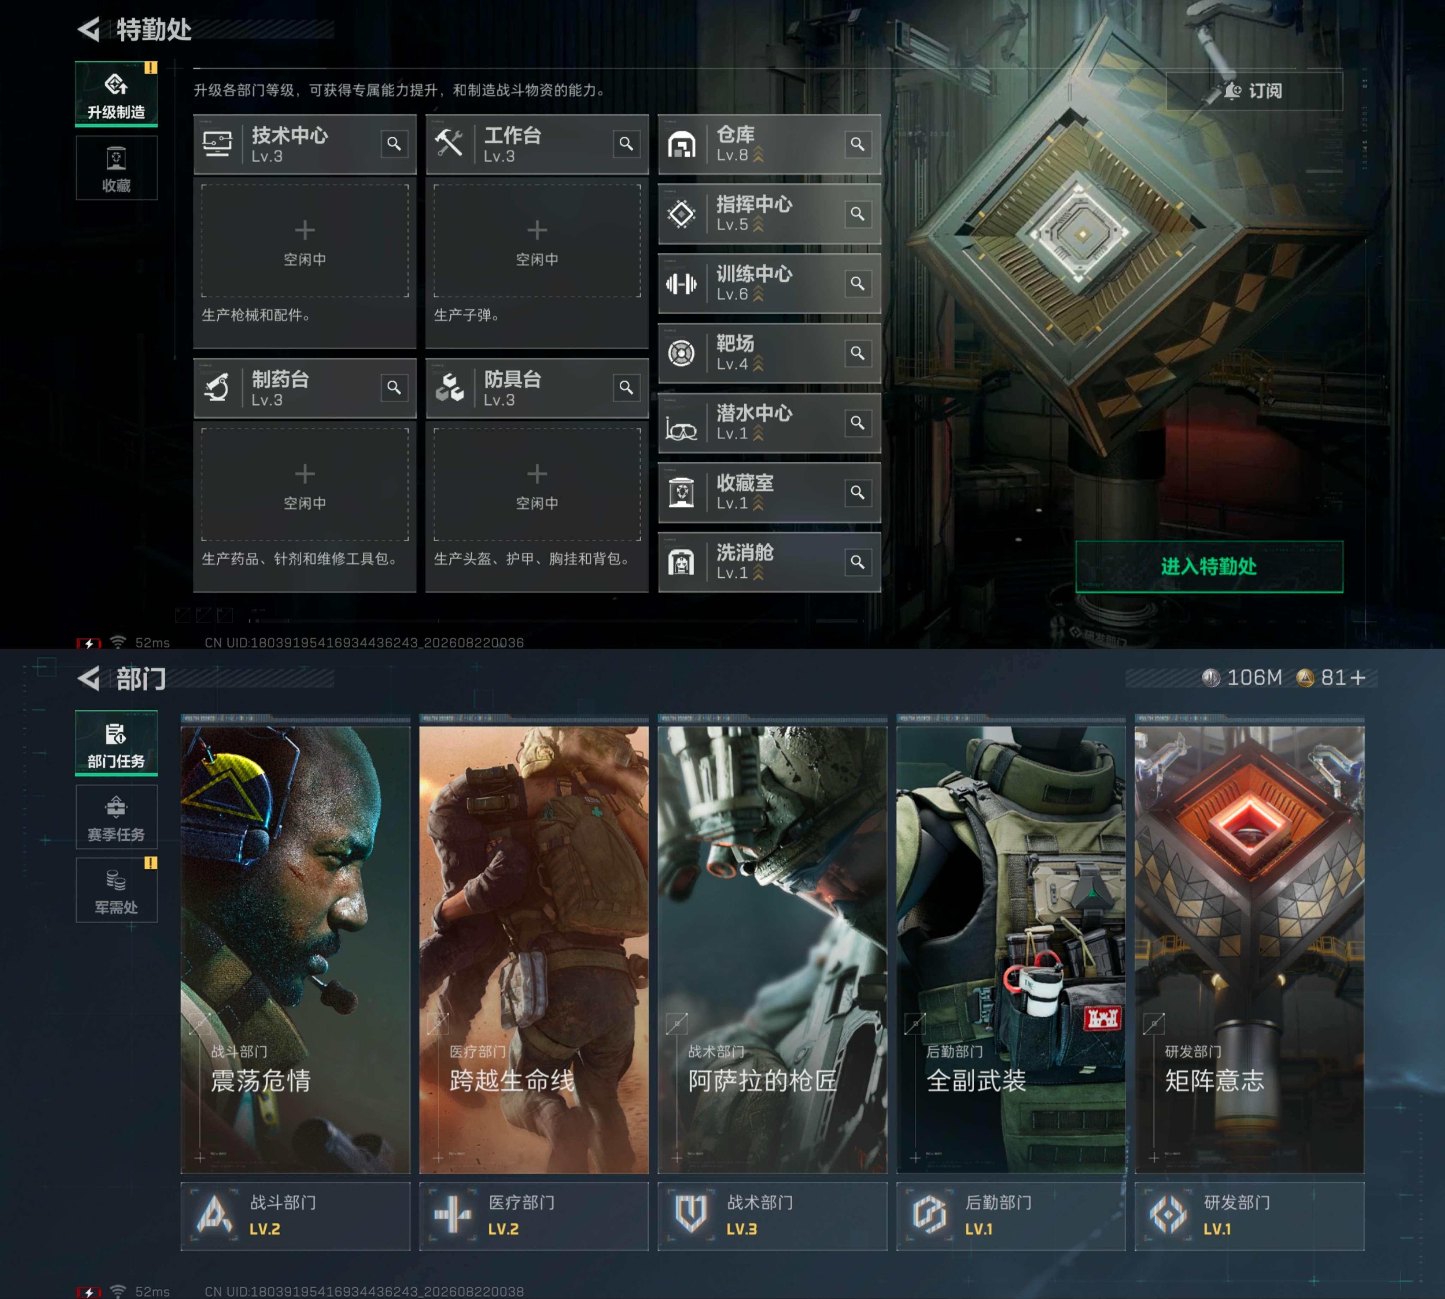The height and width of the screenshot is (1299, 1445).
Task: Click the 仓库 warehouse icon
Action: [x=681, y=145]
